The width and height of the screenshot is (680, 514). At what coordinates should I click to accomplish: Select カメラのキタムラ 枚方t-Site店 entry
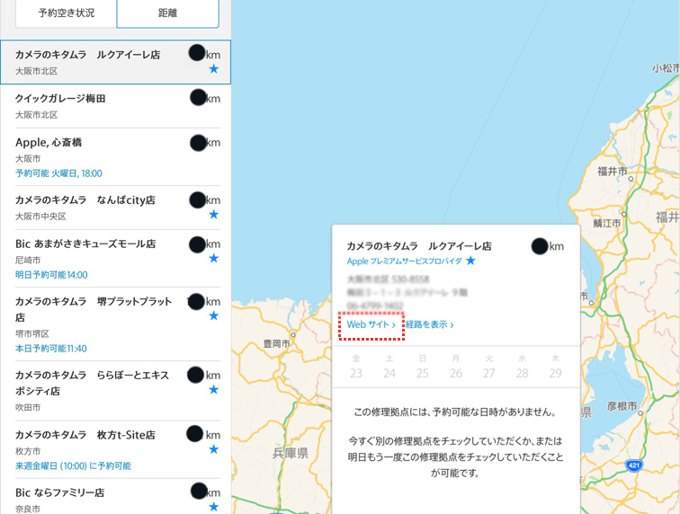[118, 449]
